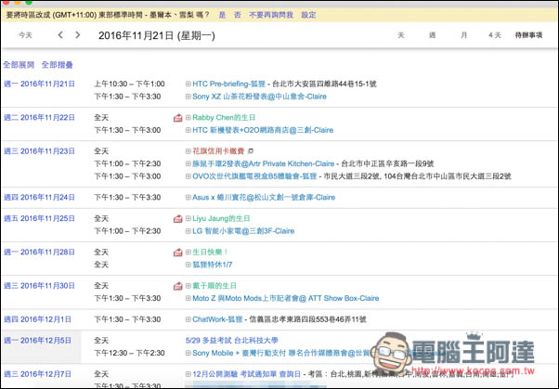
Task: Expand HTC Pre-briefing-狐狸 event details
Action: (188, 84)
